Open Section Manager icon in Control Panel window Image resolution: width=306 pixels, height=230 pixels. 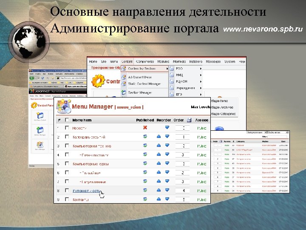tap(40, 130)
